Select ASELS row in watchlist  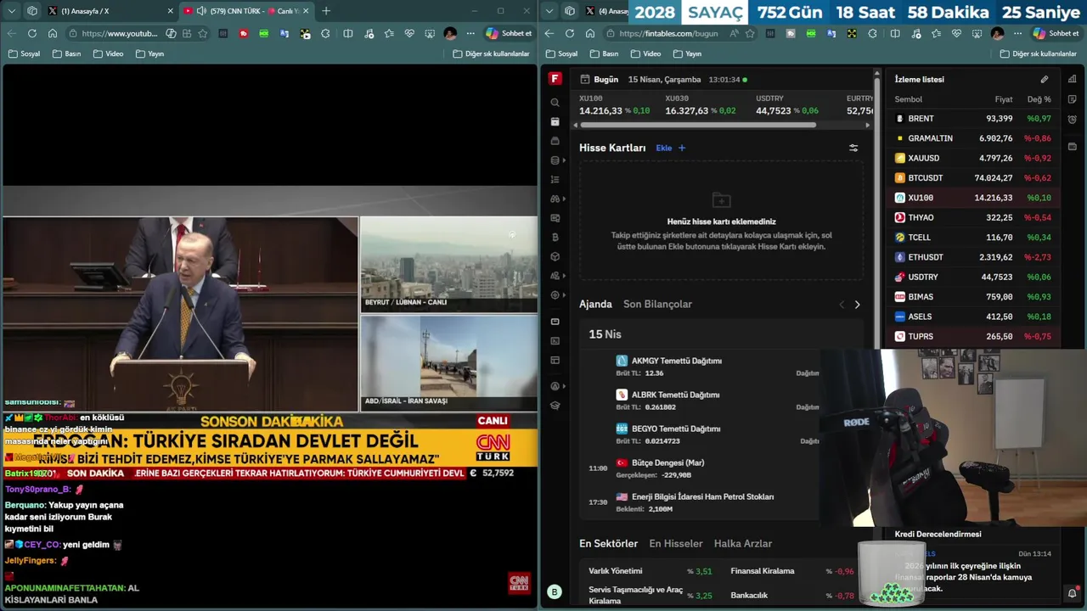(x=973, y=317)
